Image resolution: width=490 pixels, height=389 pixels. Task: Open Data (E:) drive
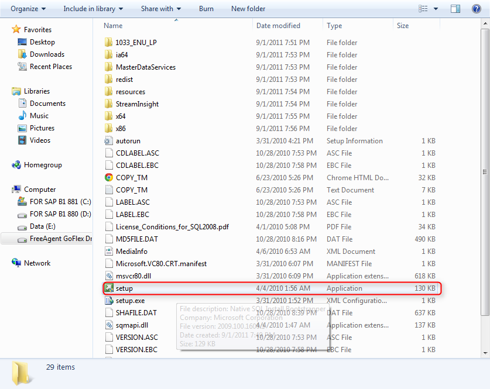(x=43, y=226)
